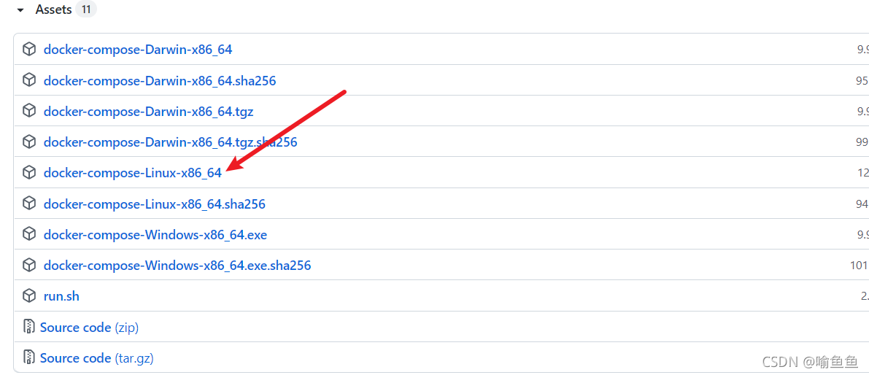The width and height of the screenshot is (869, 375).
Task: Download docker-compose-Darwin-x86_64
Action: [137, 50]
